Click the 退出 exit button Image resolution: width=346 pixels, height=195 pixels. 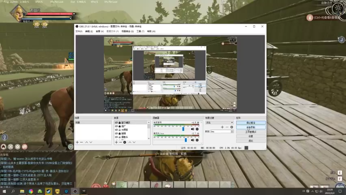tap(251, 140)
